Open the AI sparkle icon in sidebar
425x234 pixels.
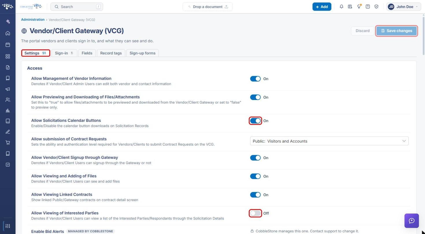point(8,22)
